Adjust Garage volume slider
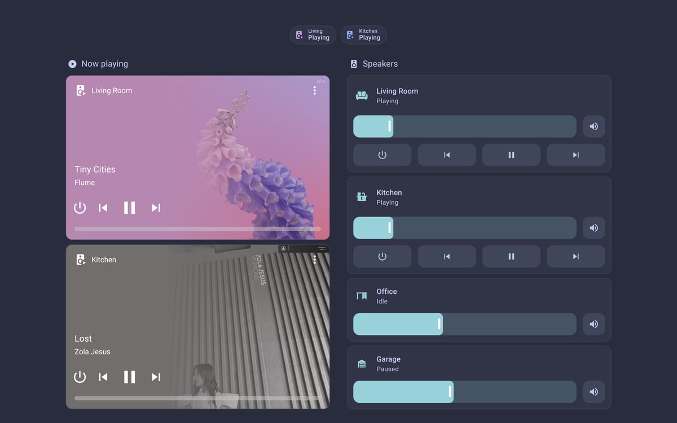677x423 pixels. coord(465,392)
